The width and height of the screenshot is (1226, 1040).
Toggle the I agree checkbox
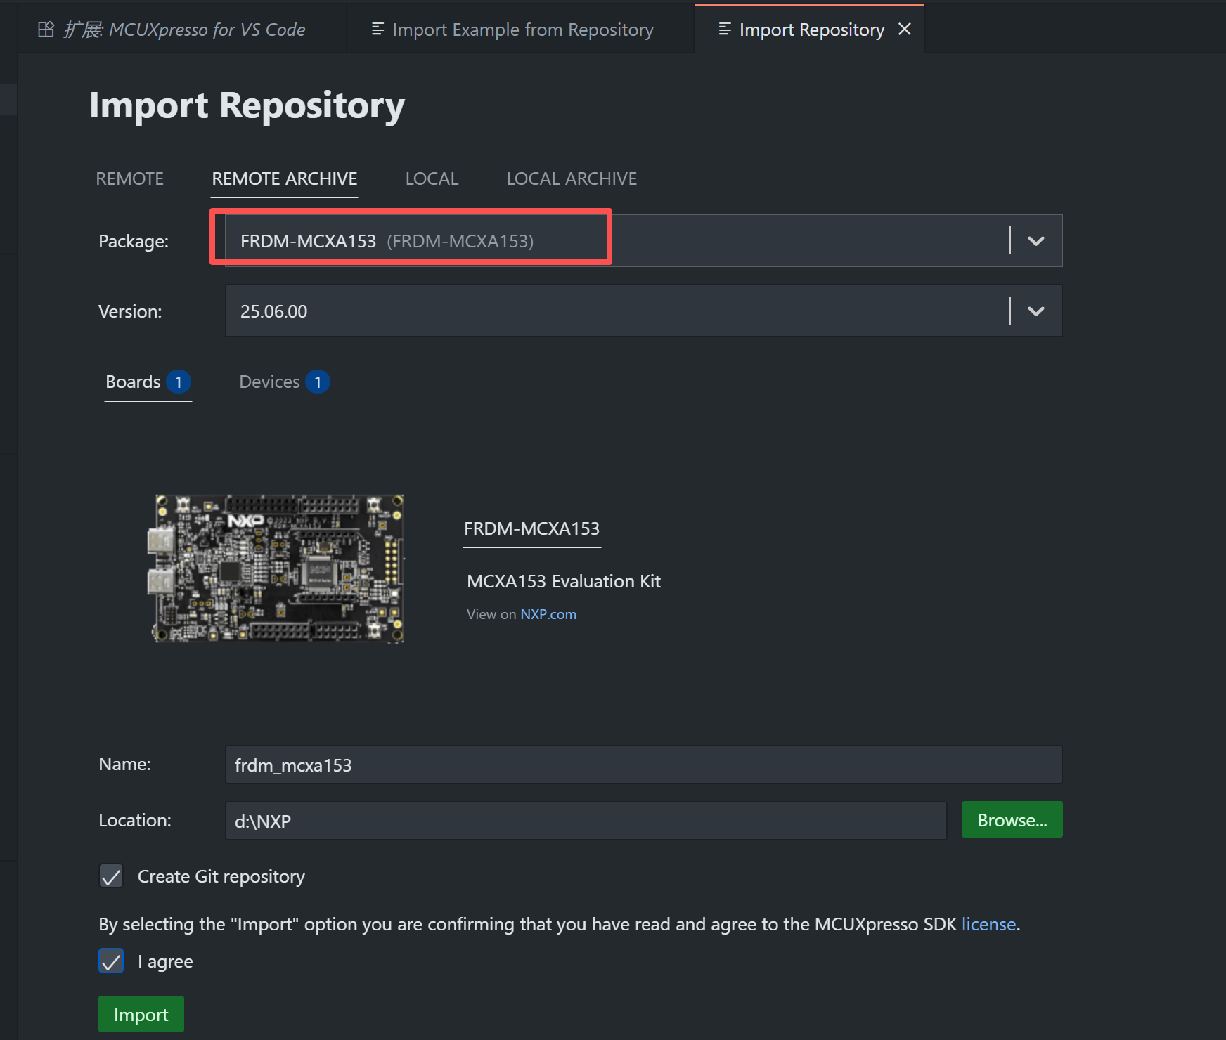pyautogui.click(x=111, y=961)
